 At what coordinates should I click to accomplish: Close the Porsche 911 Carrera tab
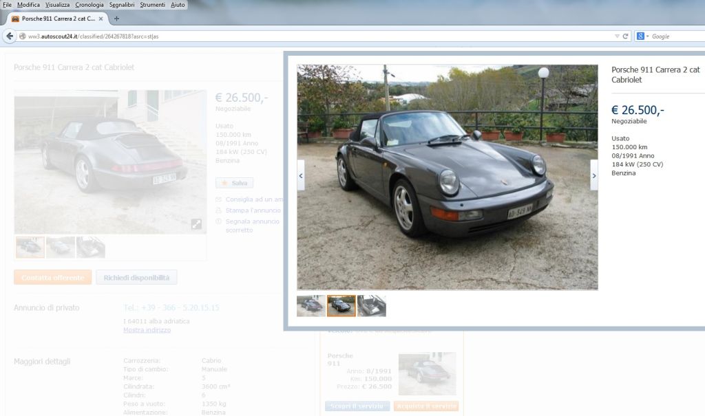(101, 19)
